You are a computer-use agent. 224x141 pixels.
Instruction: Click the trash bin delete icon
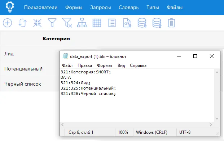(x=171, y=23)
